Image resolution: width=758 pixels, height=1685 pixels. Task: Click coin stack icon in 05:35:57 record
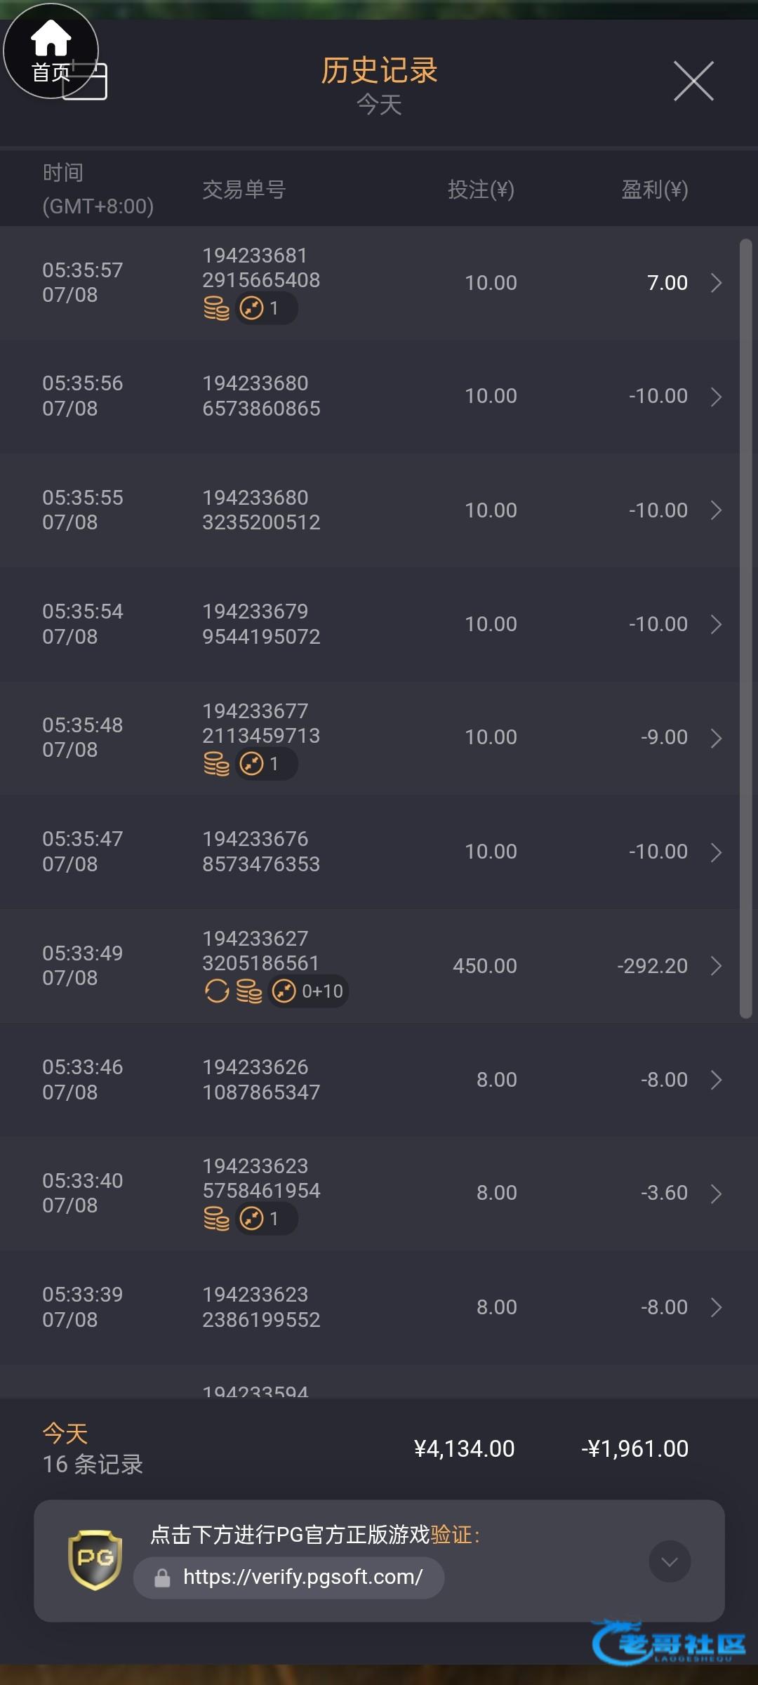(x=216, y=308)
